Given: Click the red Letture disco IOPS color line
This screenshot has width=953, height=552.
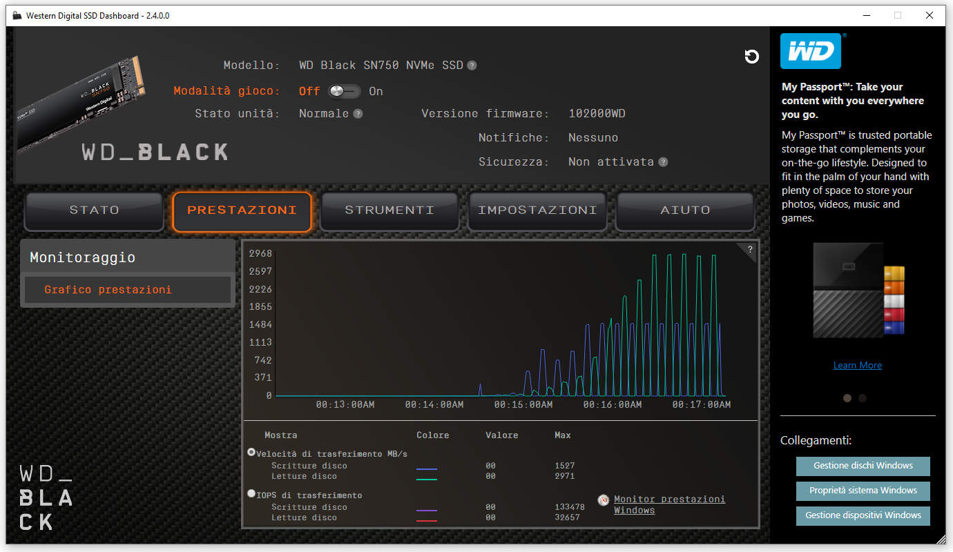Looking at the screenshot, I should [x=427, y=520].
